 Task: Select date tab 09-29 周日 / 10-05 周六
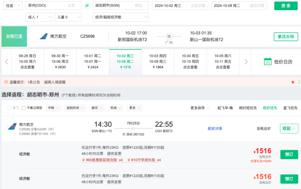28,62
